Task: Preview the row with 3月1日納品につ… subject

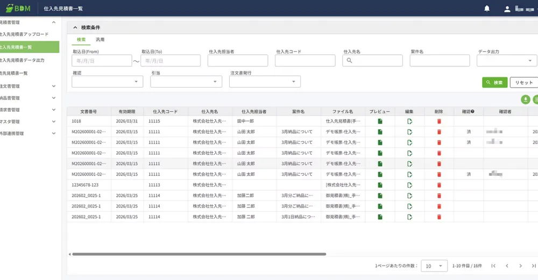Action: coord(380,217)
